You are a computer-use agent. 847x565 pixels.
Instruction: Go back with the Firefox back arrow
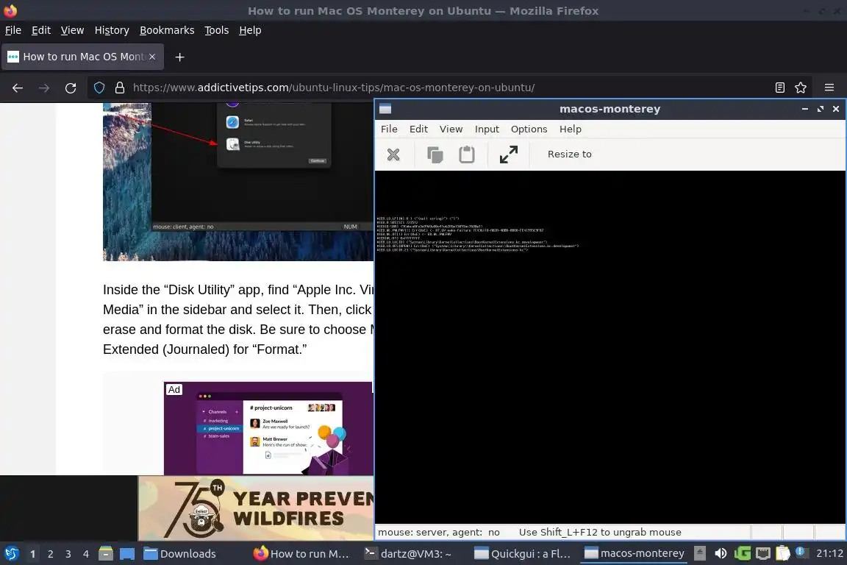18,88
